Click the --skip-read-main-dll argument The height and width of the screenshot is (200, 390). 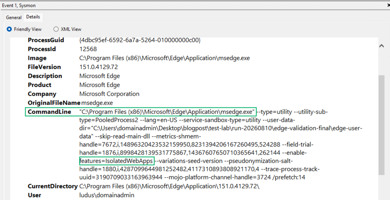click(x=122, y=136)
